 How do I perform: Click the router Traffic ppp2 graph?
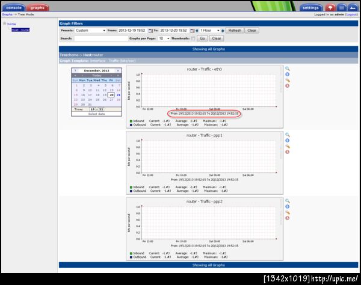[205, 229]
